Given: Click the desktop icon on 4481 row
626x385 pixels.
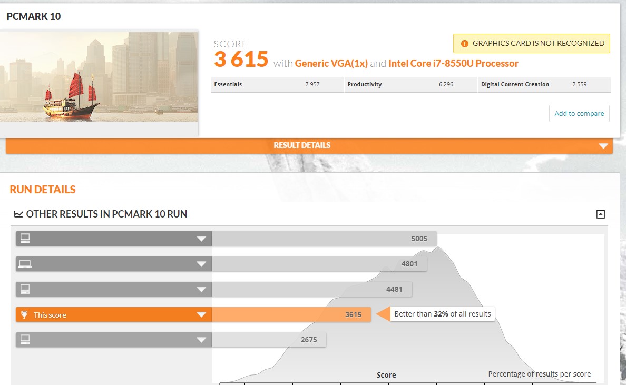Looking at the screenshot, I should 25,289.
